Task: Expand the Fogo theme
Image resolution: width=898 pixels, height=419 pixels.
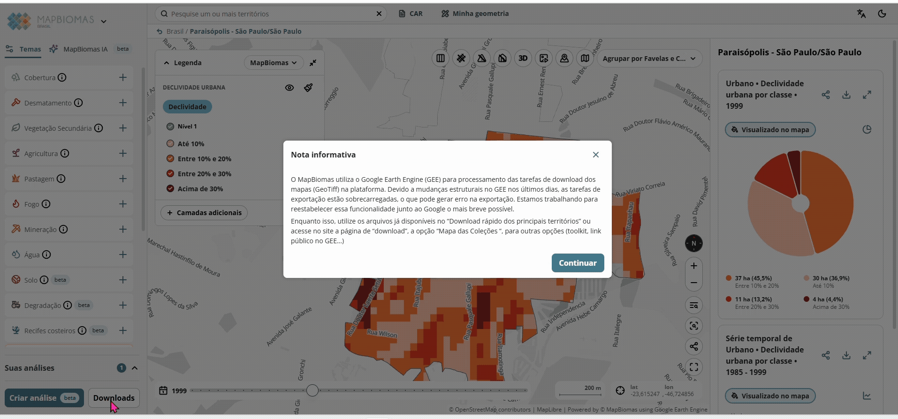Action: click(x=123, y=204)
